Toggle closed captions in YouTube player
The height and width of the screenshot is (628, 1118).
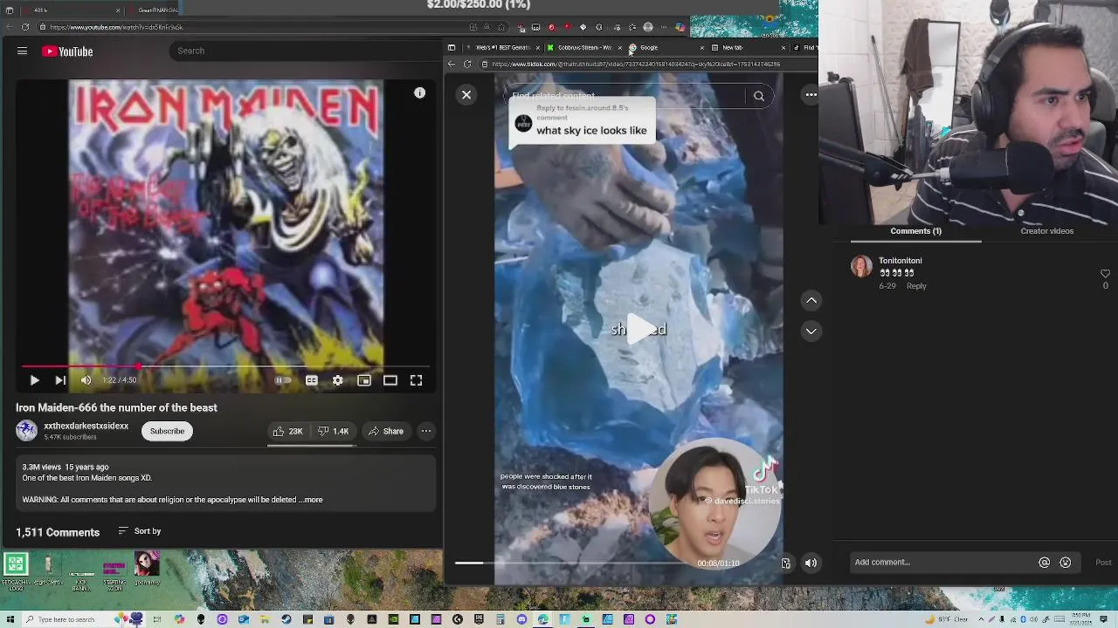pyautogui.click(x=312, y=380)
